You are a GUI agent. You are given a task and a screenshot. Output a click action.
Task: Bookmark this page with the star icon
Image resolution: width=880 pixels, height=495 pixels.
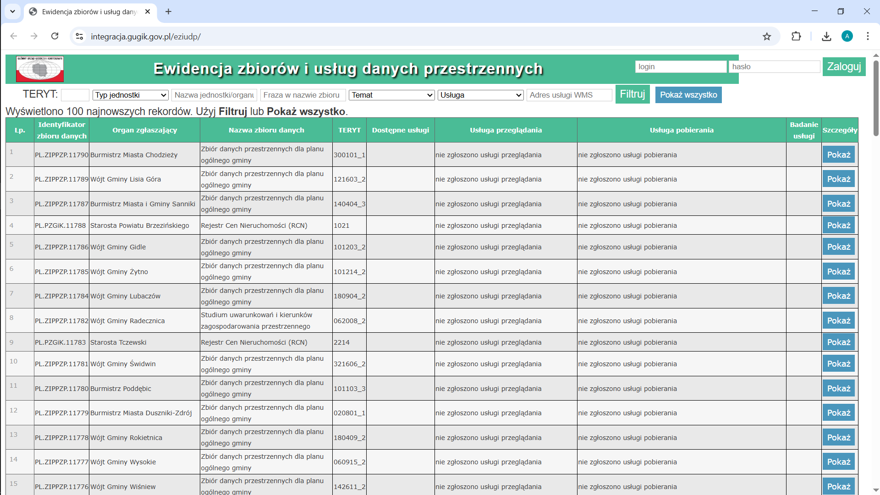point(767,37)
